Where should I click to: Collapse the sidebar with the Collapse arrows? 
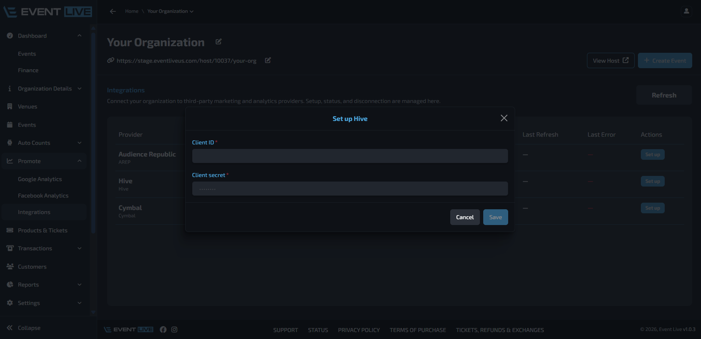10,328
